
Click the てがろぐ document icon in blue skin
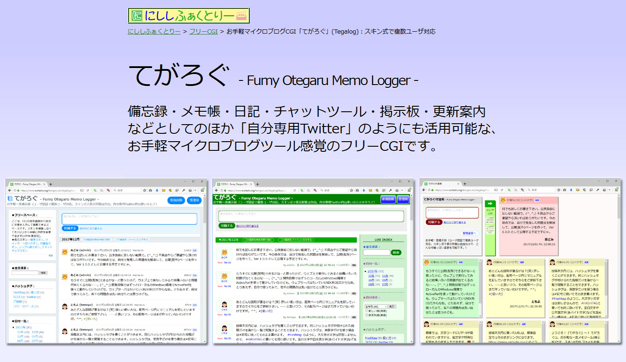click(10, 199)
